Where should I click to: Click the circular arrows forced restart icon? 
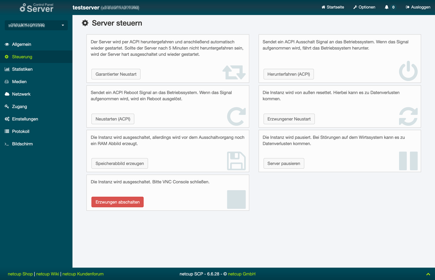pyautogui.click(x=408, y=116)
